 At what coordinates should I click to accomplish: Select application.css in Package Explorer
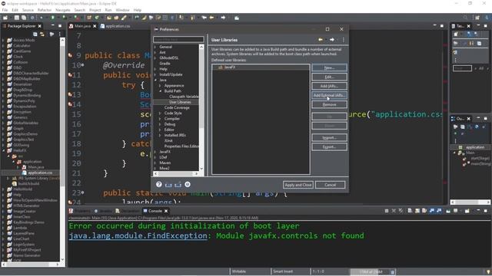39,172
